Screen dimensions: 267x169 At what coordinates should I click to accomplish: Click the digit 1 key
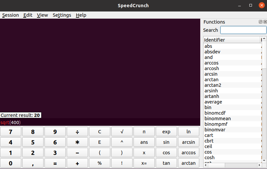click(x=10, y=153)
